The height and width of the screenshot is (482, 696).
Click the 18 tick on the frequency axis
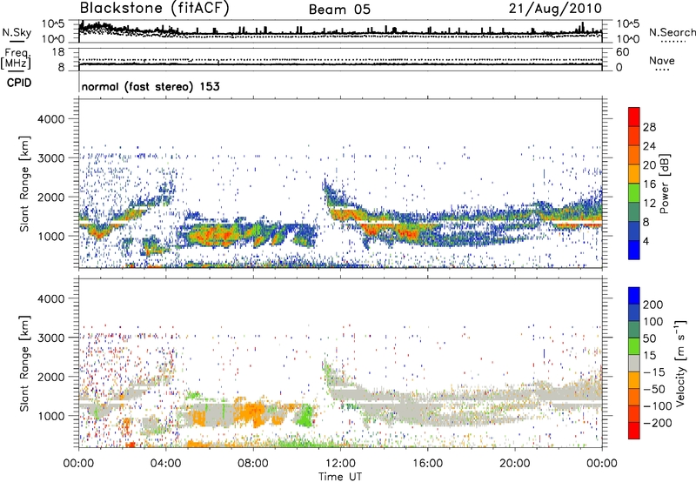point(57,52)
